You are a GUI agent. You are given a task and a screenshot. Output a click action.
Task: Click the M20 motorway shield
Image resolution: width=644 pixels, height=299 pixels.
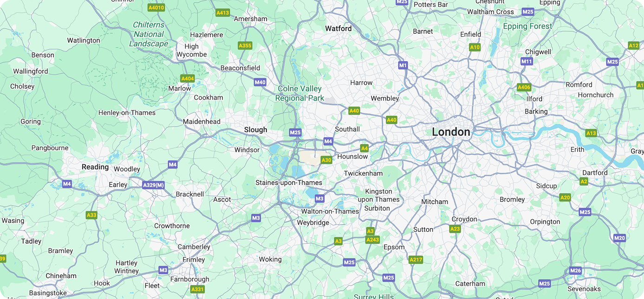(x=619, y=238)
